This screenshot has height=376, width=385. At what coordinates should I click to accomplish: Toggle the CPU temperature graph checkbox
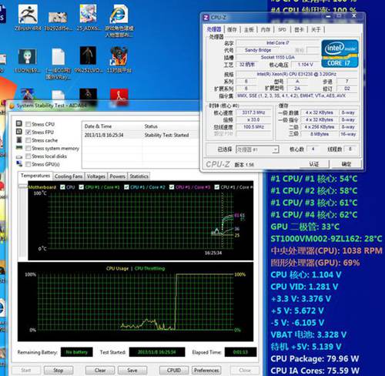(x=62, y=187)
